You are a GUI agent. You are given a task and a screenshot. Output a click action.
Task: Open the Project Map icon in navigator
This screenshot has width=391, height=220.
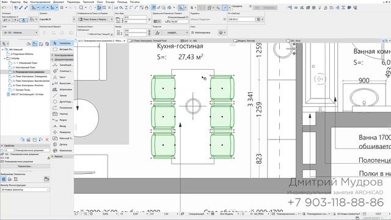(29, 44)
